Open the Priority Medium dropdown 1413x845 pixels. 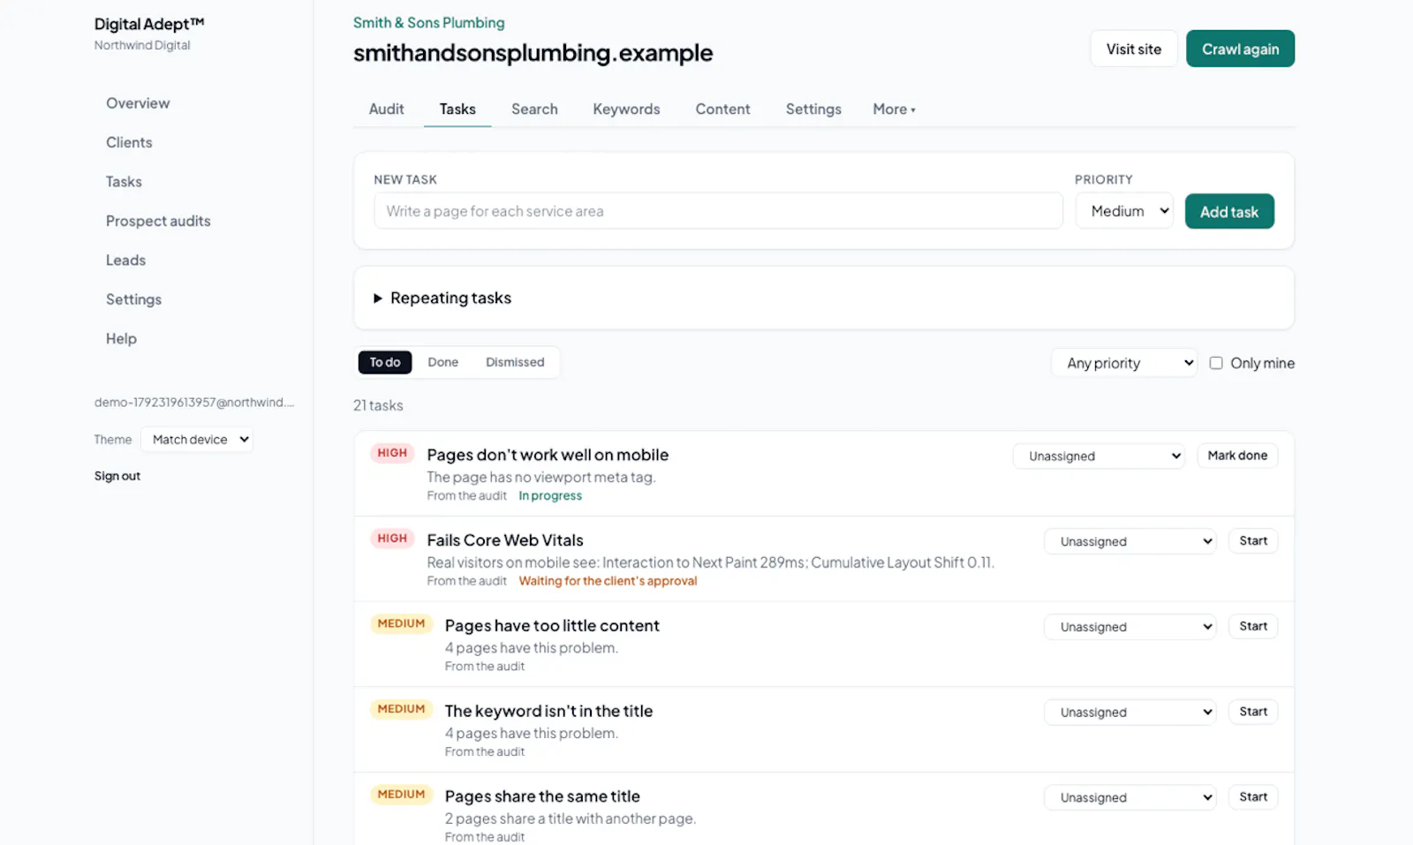(1124, 211)
